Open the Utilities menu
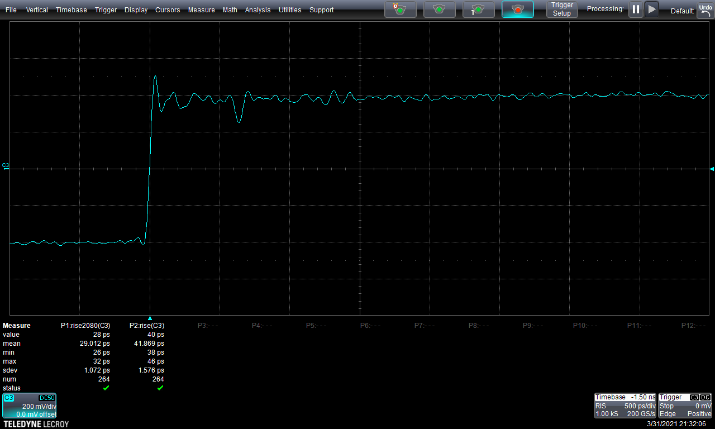This screenshot has width=715, height=429. tap(290, 10)
